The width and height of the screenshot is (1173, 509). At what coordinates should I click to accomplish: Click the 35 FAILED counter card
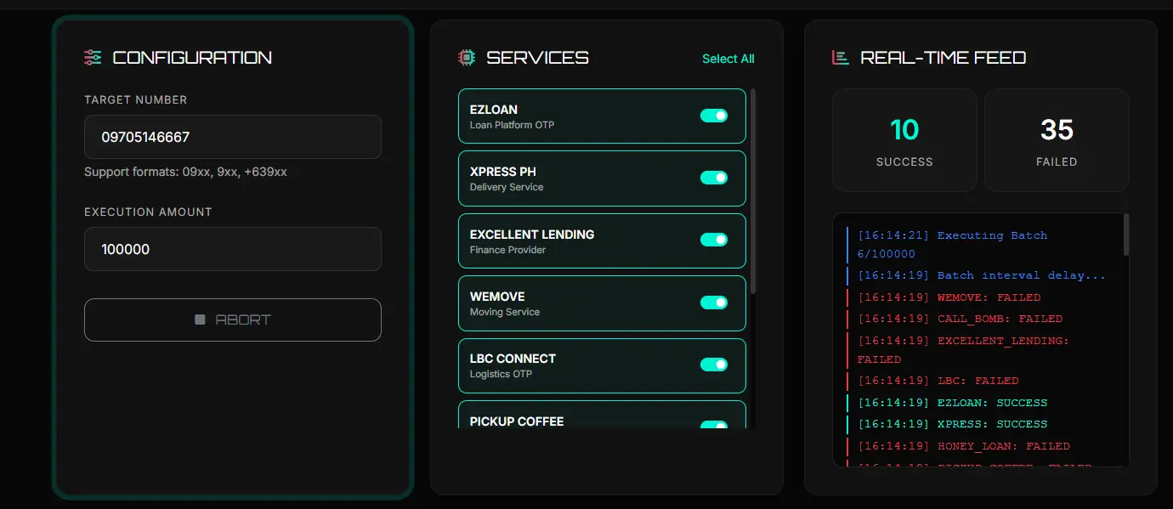tap(1057, 140)
